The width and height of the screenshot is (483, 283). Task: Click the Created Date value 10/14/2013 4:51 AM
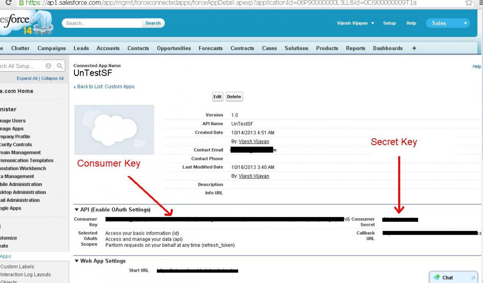253,133
